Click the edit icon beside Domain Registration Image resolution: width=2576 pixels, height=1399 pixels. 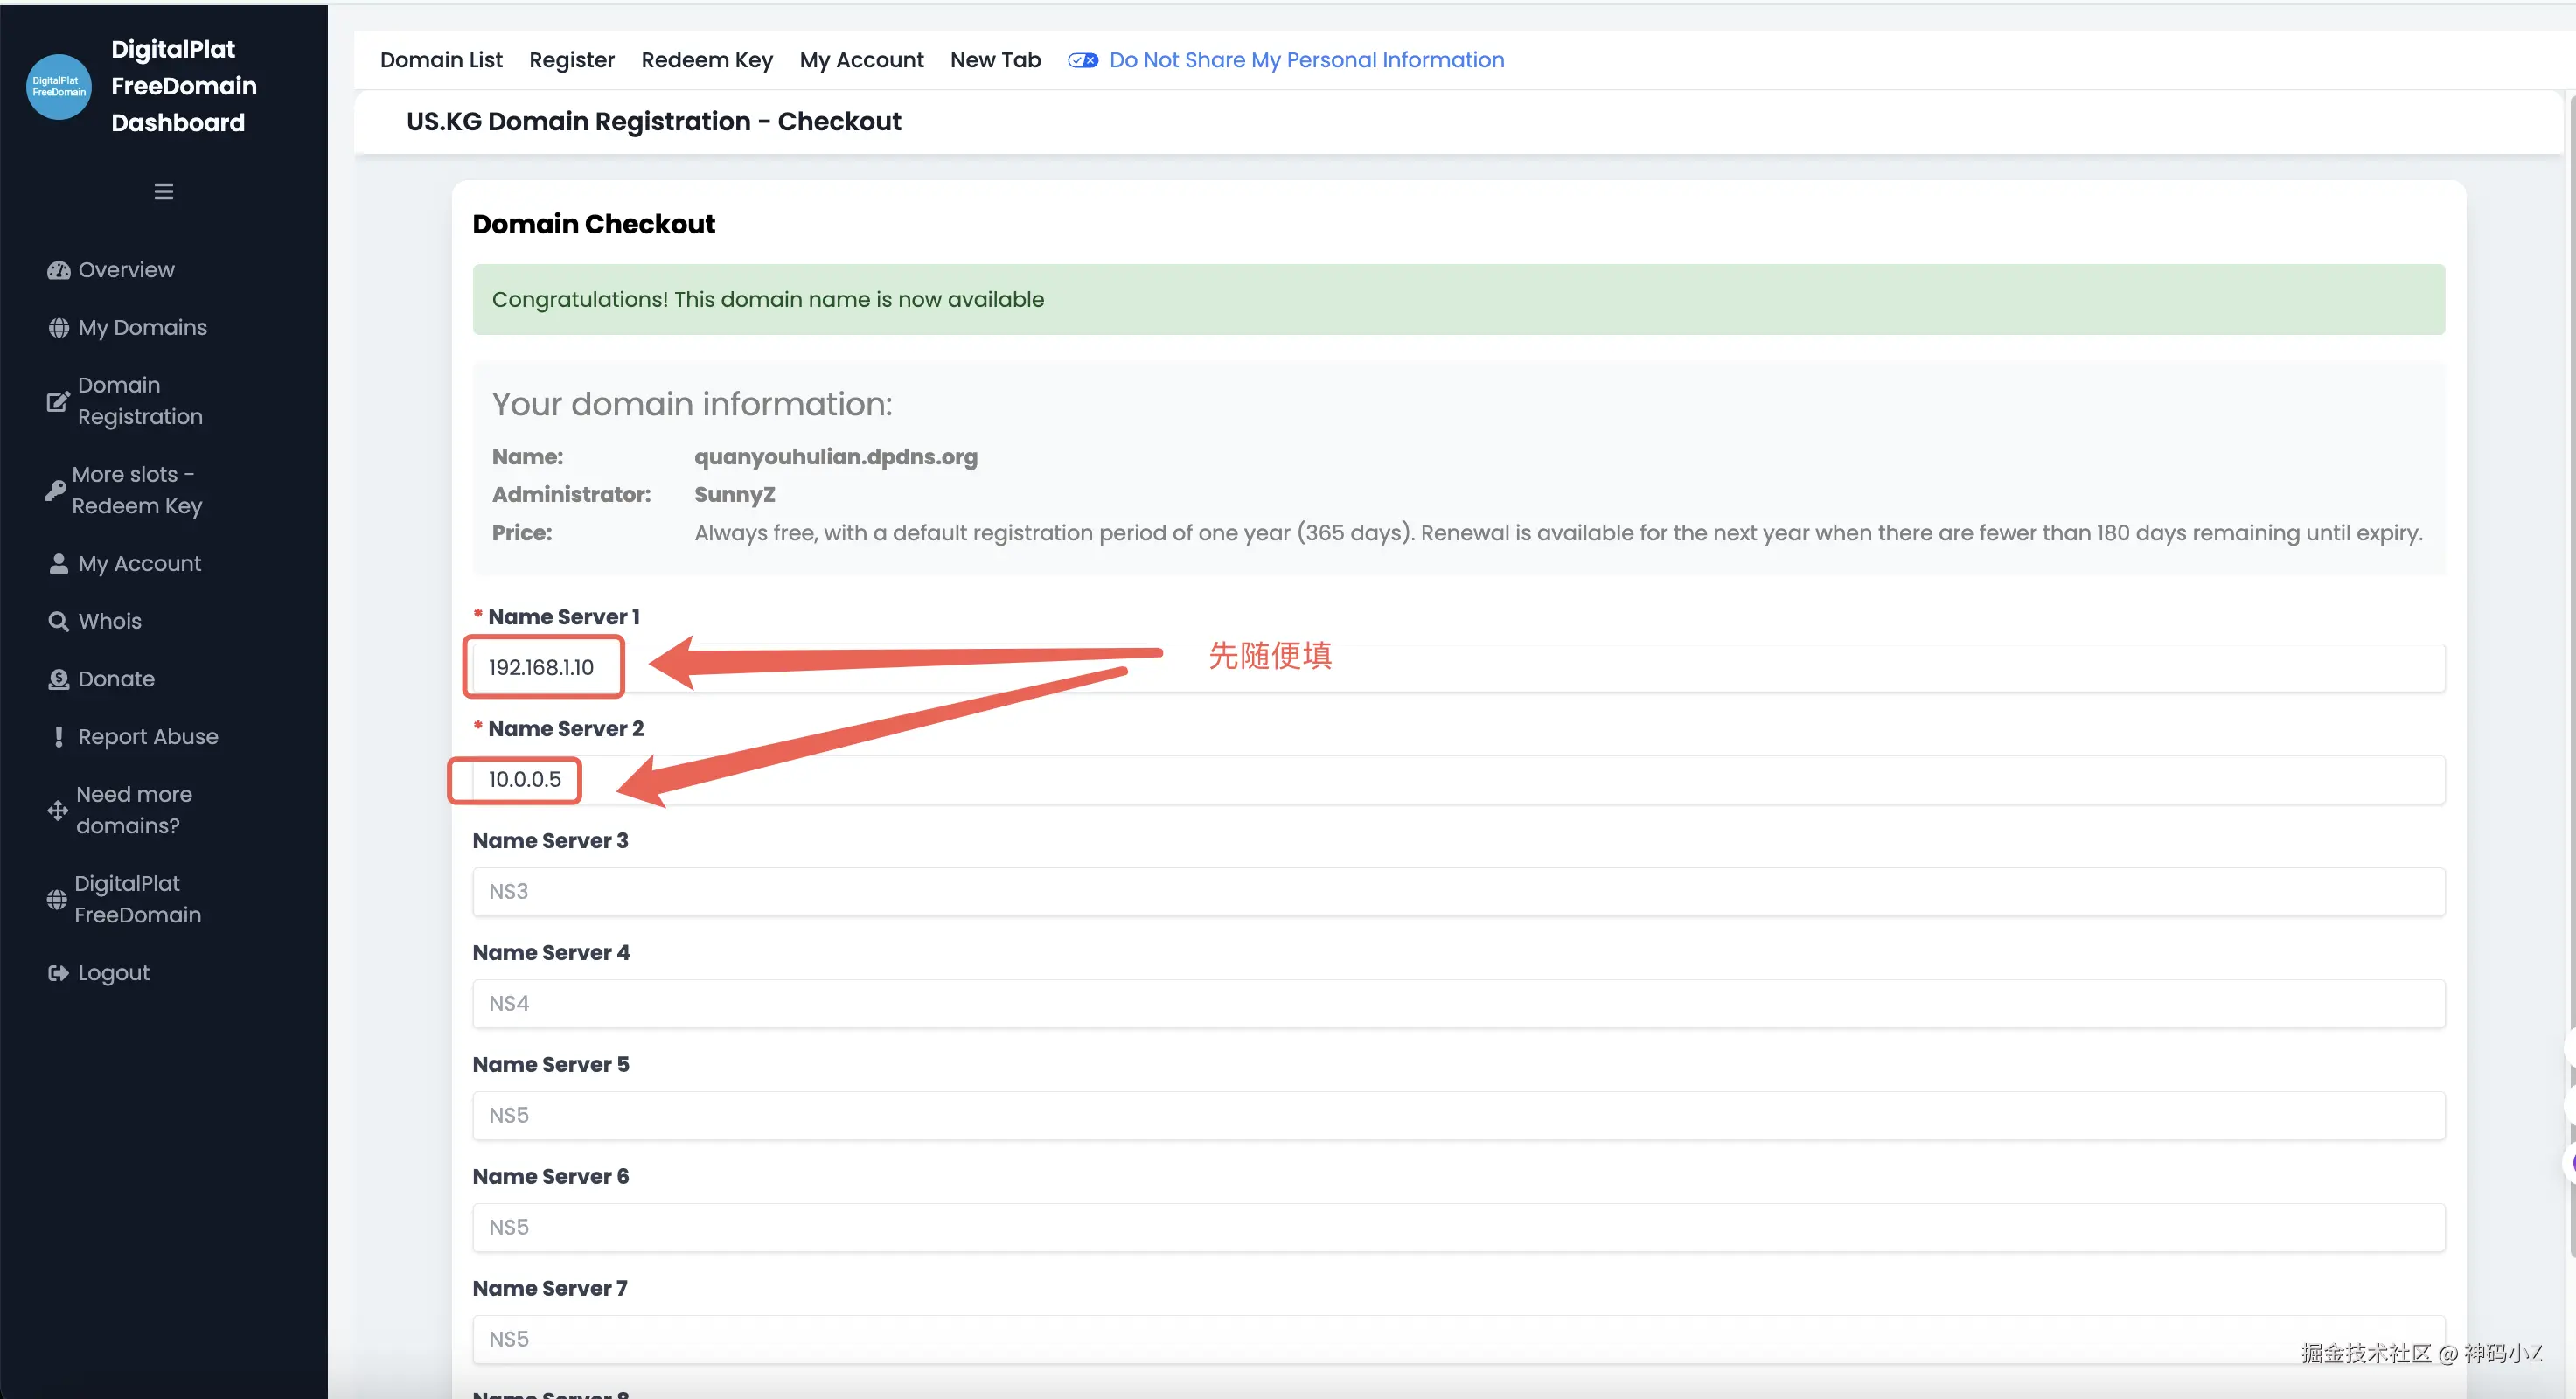coord(57,401)
